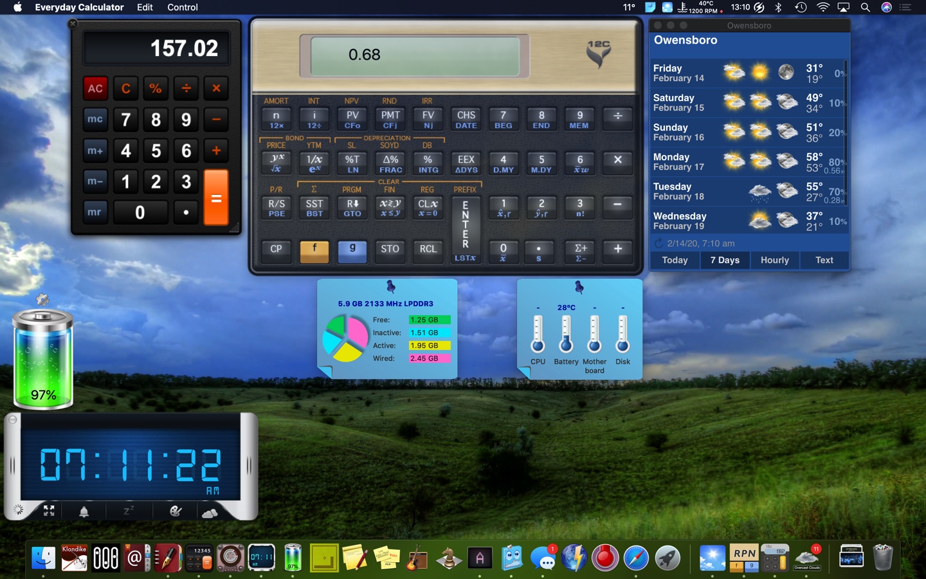This screenshot has width=926, height=579.
Task: Add the value to memory with m+
Action: pyautogui.click(x=95, y=151)
